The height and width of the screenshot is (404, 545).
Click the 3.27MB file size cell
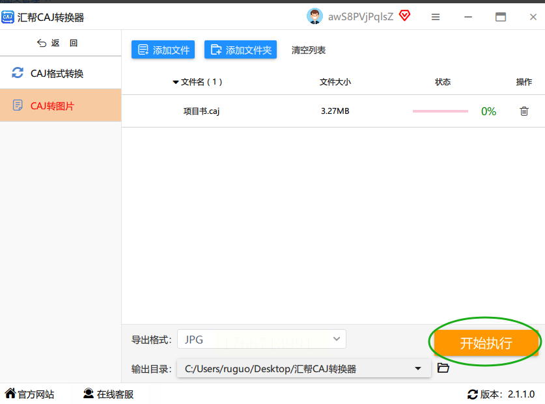pos(335,111)
